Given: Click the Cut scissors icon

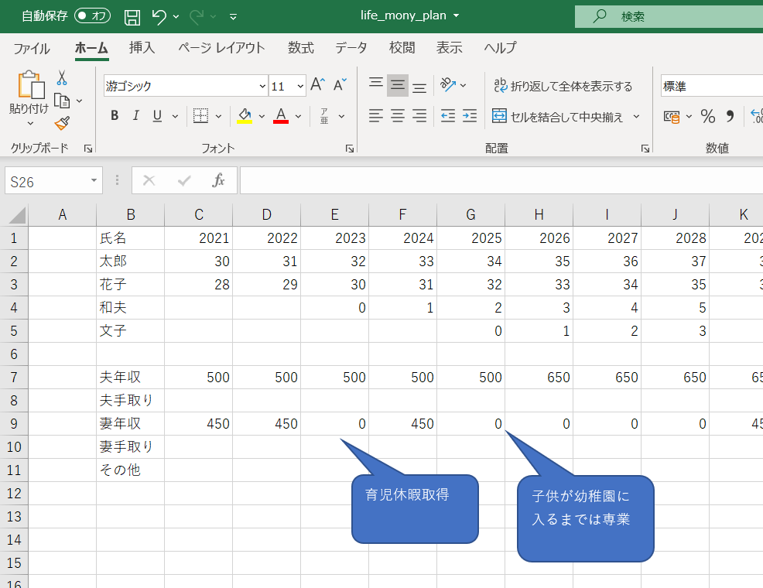Looking at the screenshot, I should pyautogui.click(x=62, y=77).
